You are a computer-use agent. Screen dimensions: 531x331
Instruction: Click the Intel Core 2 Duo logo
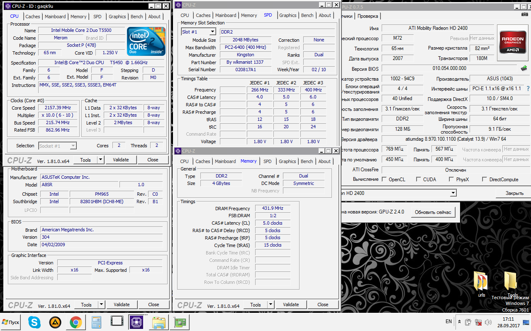[x=146, y=41]
